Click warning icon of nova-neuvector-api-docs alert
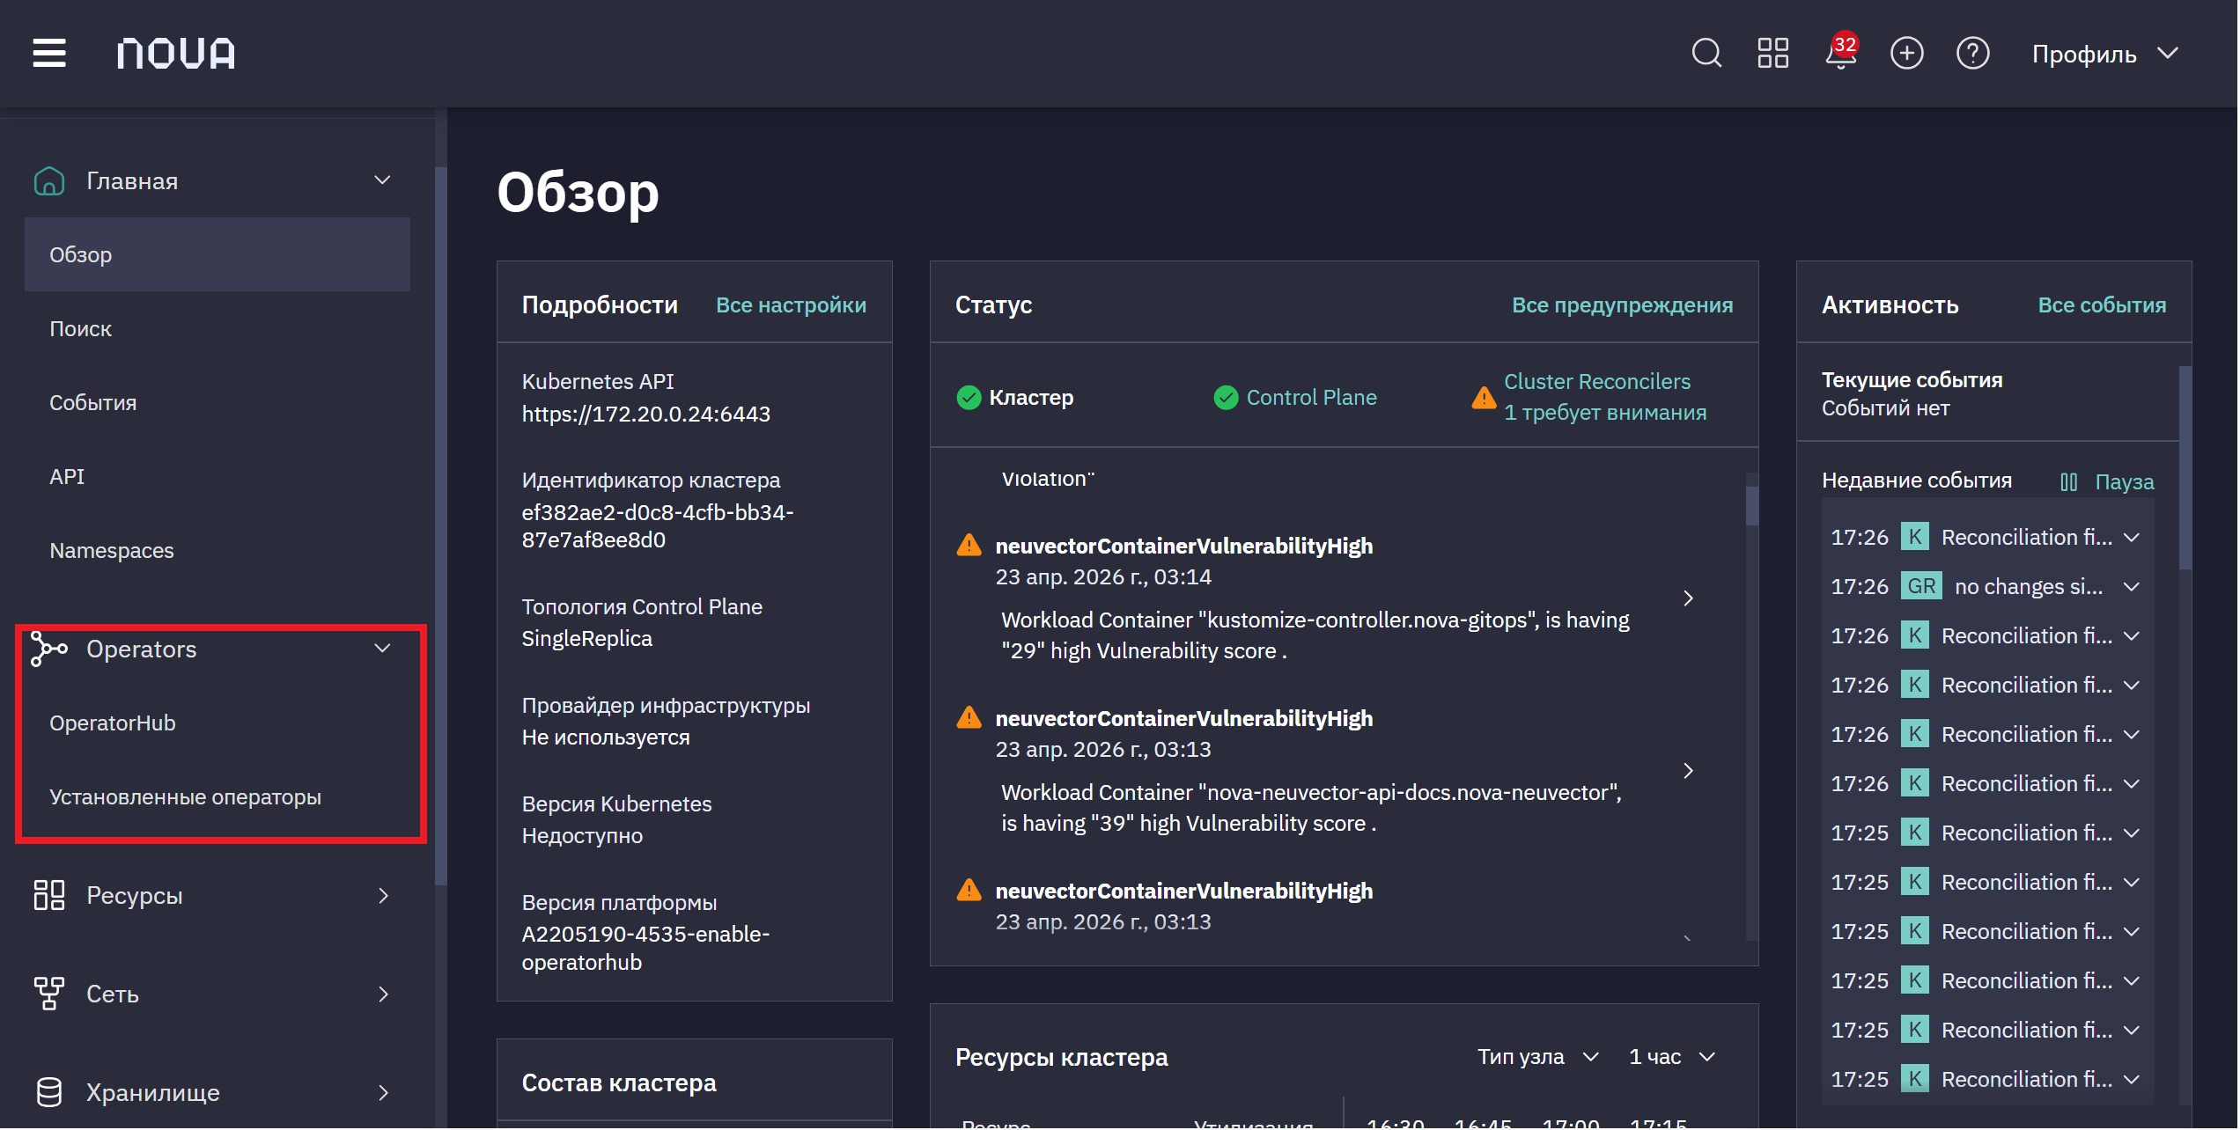The image size is (2240, 1130). [969, 718]
